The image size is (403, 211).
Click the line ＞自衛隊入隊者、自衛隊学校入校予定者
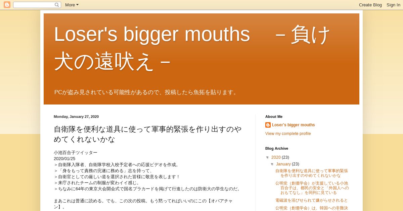117,165
